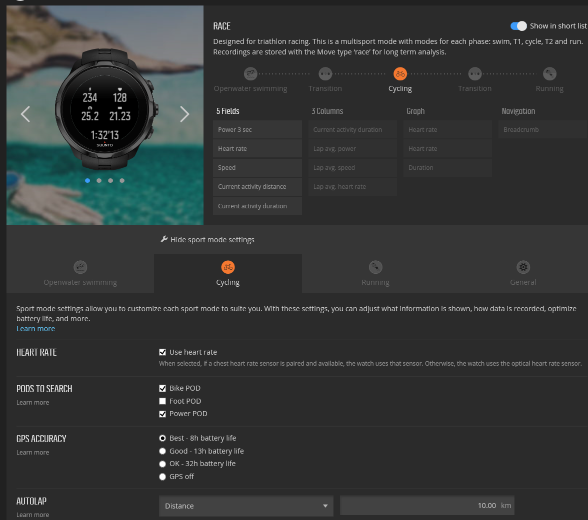Switch to the Running settings tab
This screenshot has width=588, height=520.
click(x=375, y=273)
